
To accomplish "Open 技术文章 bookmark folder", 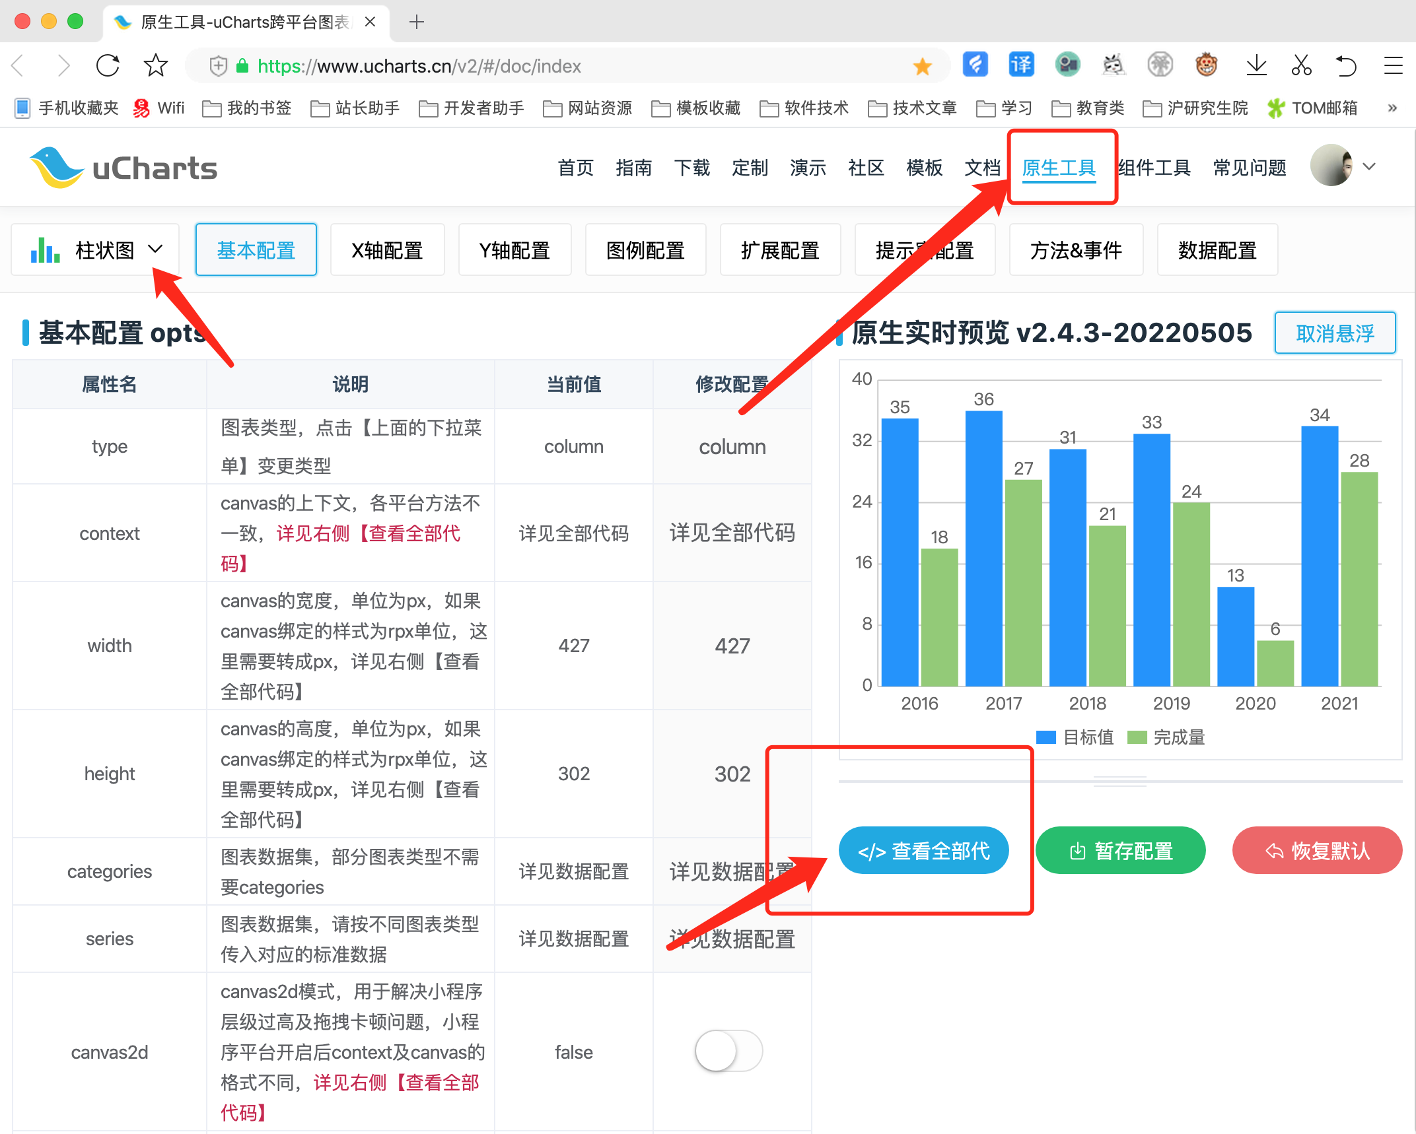I will point(913,108).
